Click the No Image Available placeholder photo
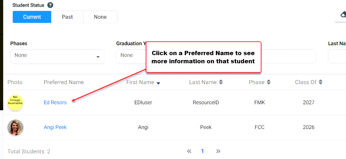This screenshot has height=159, width=346. [x=16, y=102]
